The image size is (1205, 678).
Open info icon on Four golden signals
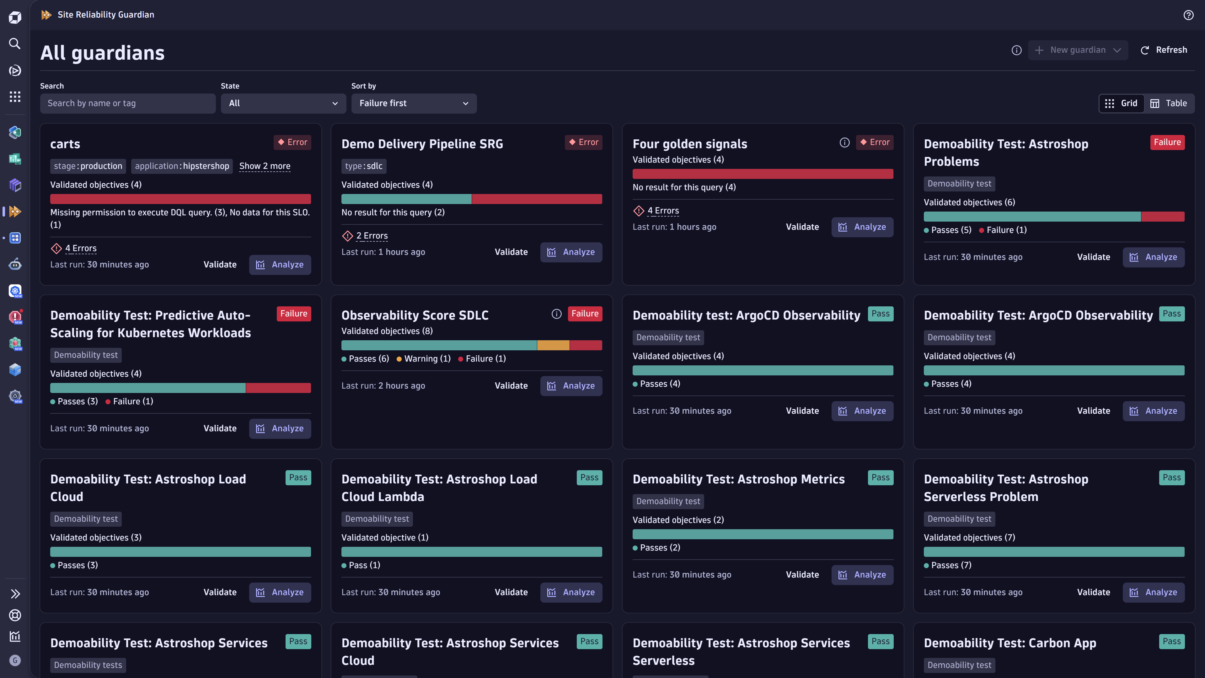pos(844,142)
